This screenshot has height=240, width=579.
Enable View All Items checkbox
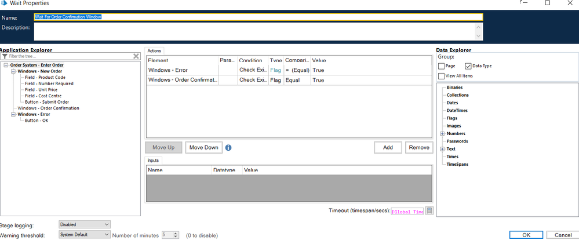click(x=441, y=76)
